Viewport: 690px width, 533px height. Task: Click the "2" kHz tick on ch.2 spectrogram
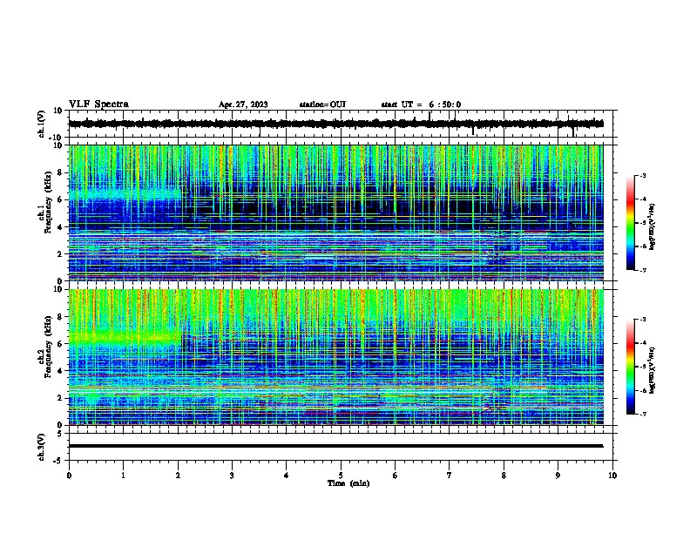(61, 398)
